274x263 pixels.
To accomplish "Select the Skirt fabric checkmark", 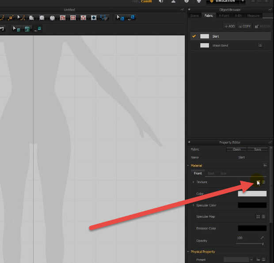I will click(x=194, y=36).
